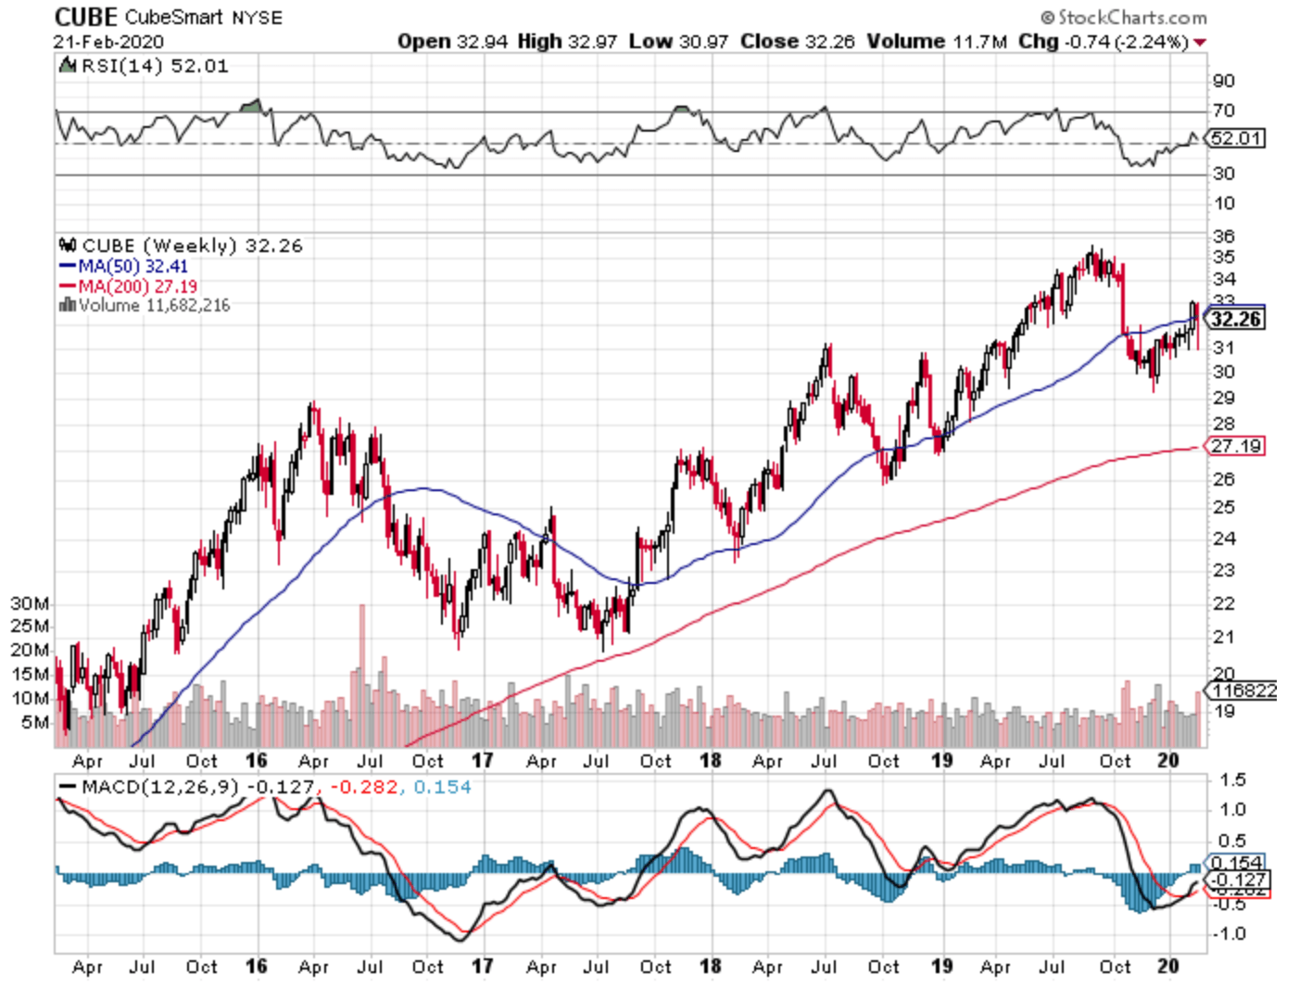Click the candlestick icon before CUBE (Weekly)
The width and height of the screenshot is (1299, 988).
[x=68, y=246]
